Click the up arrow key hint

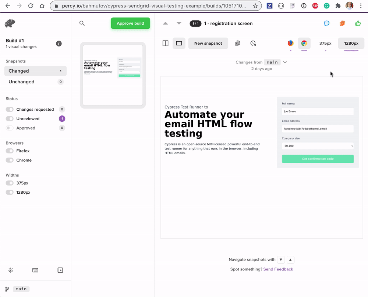pos(290,260)
